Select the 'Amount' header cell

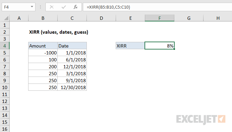(x=43, y=46)
